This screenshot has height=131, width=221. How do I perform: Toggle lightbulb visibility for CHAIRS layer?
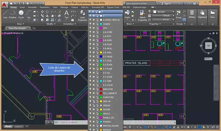coord(90,24)
